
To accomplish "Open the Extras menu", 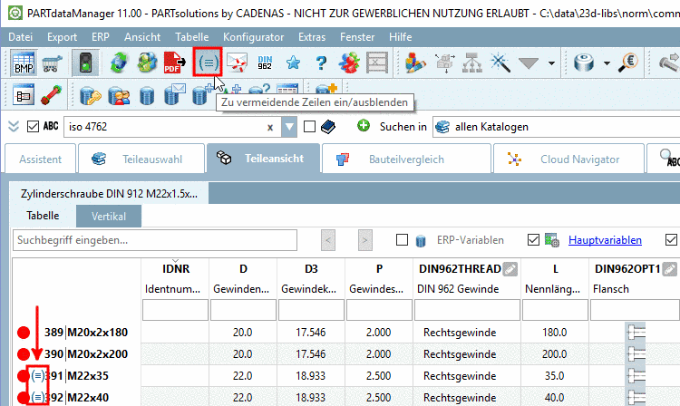I will pyautogui.click(x=312, y=37).
